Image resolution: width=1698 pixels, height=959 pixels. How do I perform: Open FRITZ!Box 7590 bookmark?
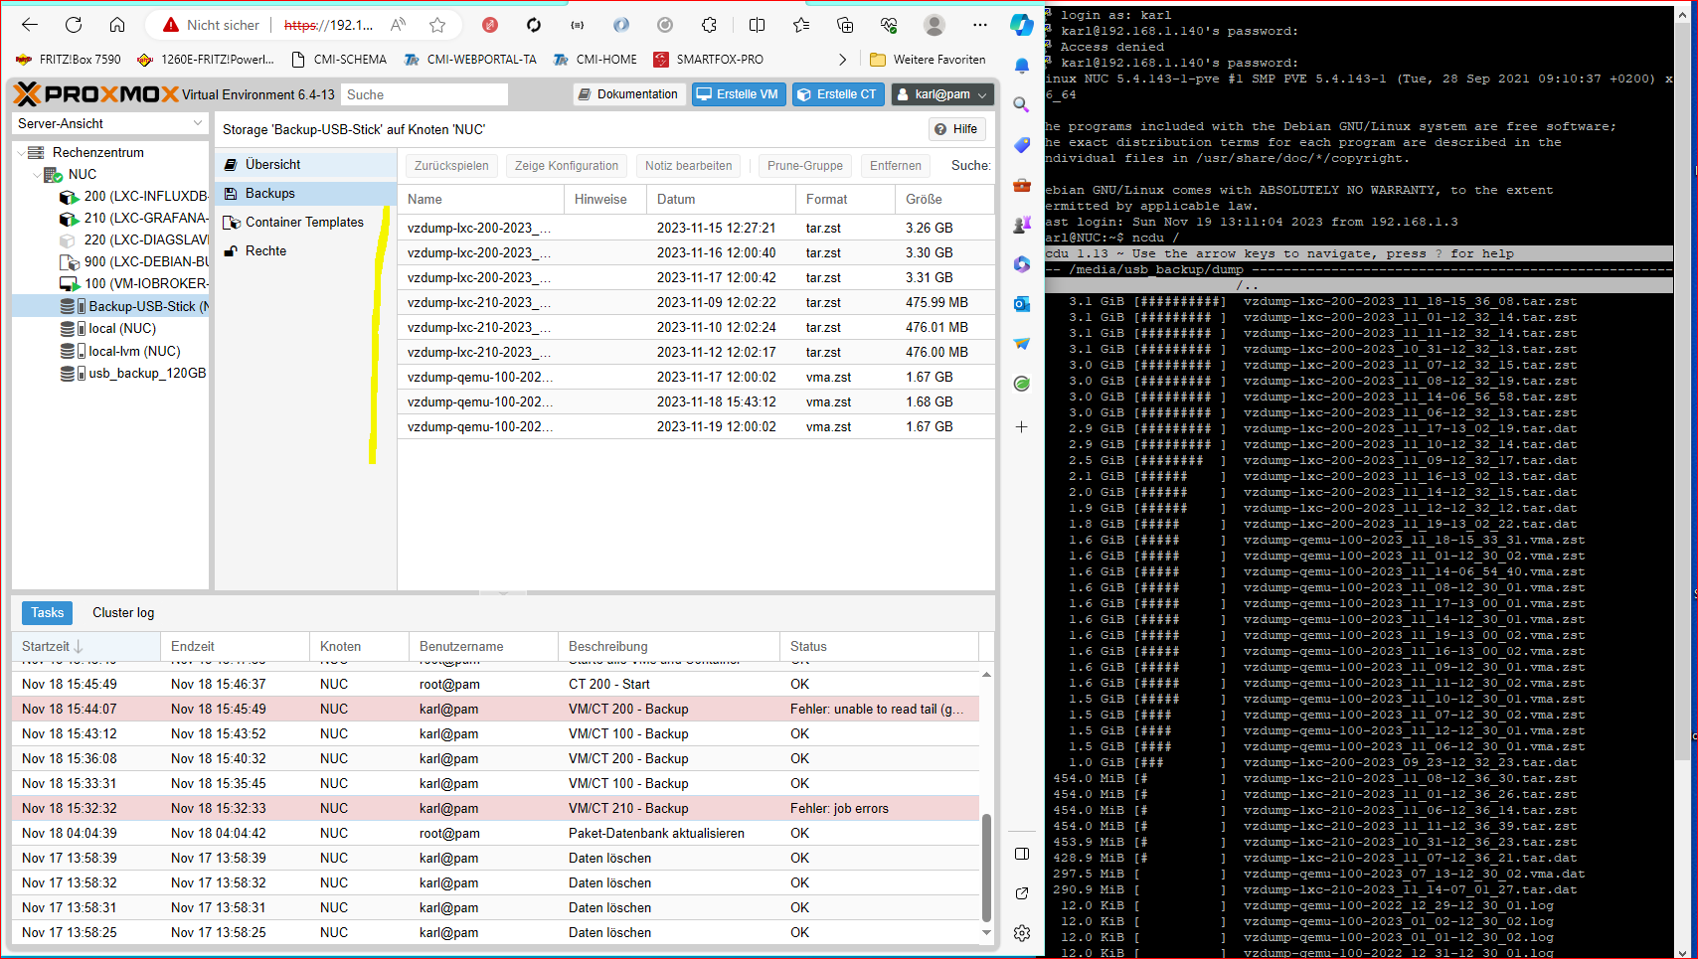[69, 60]
